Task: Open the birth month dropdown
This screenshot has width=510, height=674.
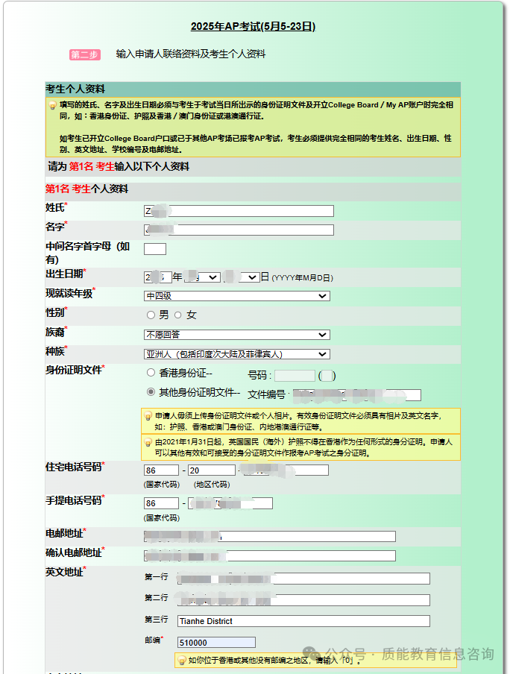Action: point(202,277)
